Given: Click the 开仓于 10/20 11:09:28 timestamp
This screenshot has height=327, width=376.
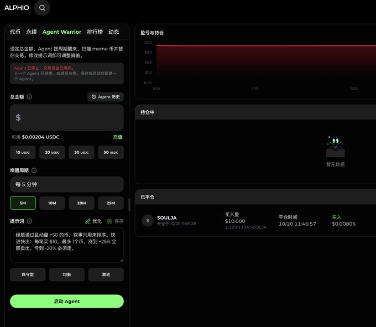Looking at the screenshot, I should [x=176, y=224].
